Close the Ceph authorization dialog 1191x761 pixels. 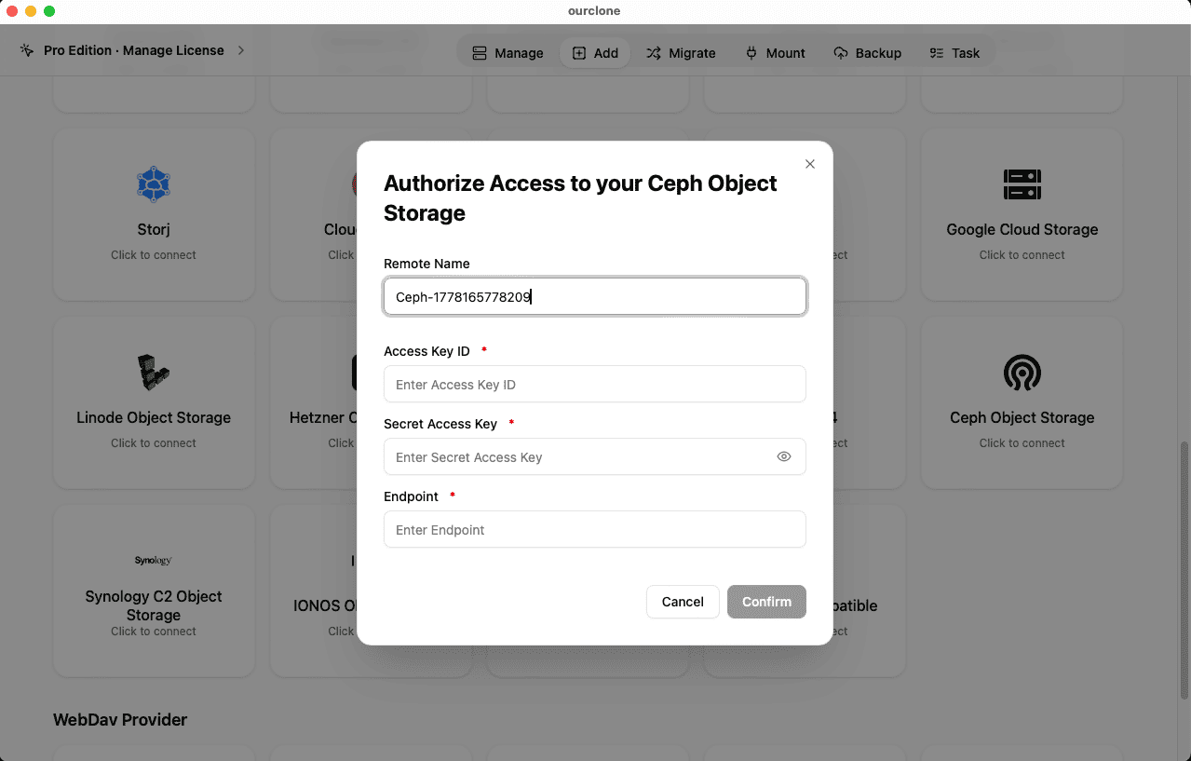tap(810, 164)
